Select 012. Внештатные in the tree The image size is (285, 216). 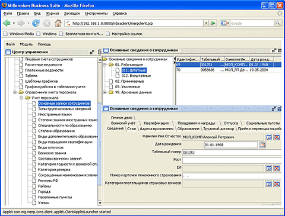point(136,76)
